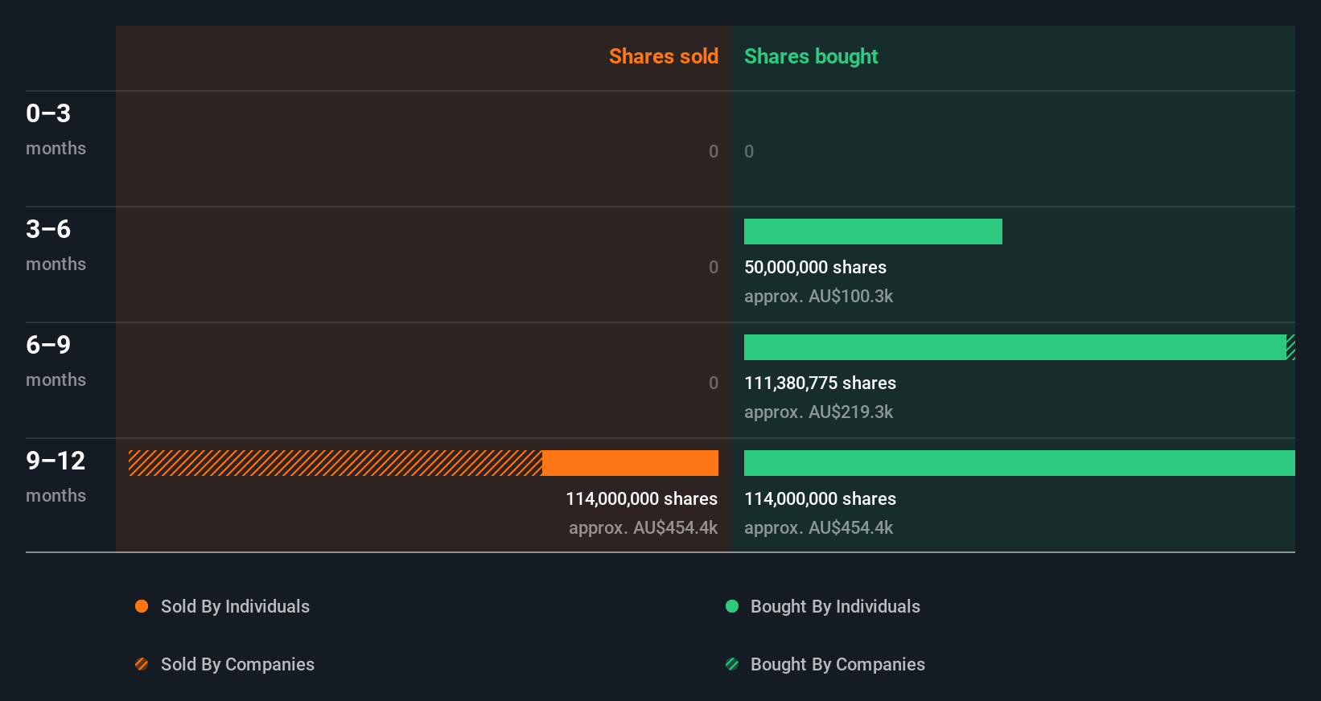
Task: Select the Bought By Companies legend label
Action: [x=837, y=664]
